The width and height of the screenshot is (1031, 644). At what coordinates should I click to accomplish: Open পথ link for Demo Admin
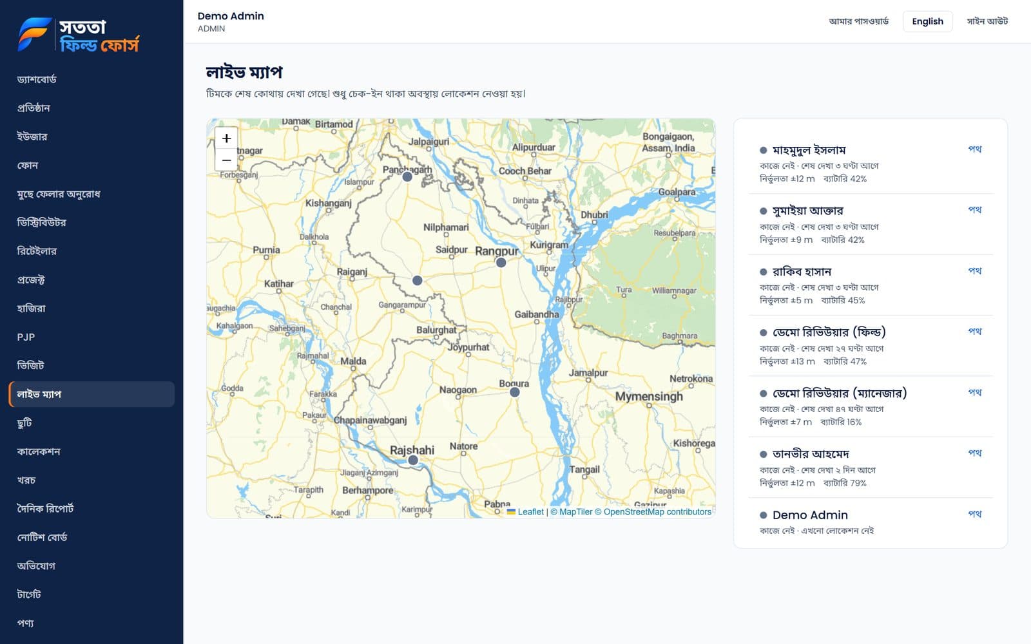click(975, 514)
